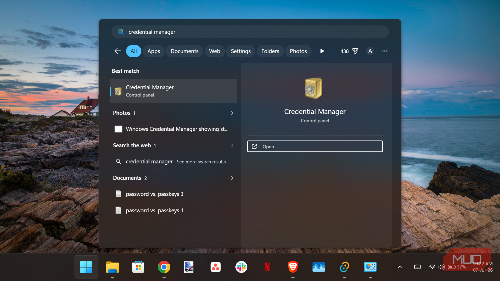Expand the Documents results section chevron
The image size is (500, 281).
coord(232,178)
